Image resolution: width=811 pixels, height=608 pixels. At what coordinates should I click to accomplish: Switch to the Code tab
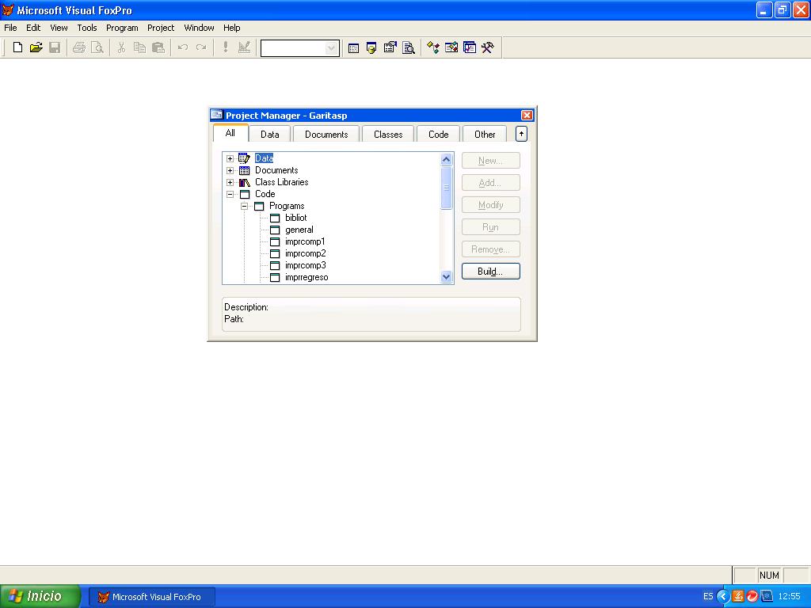point(439,135)
